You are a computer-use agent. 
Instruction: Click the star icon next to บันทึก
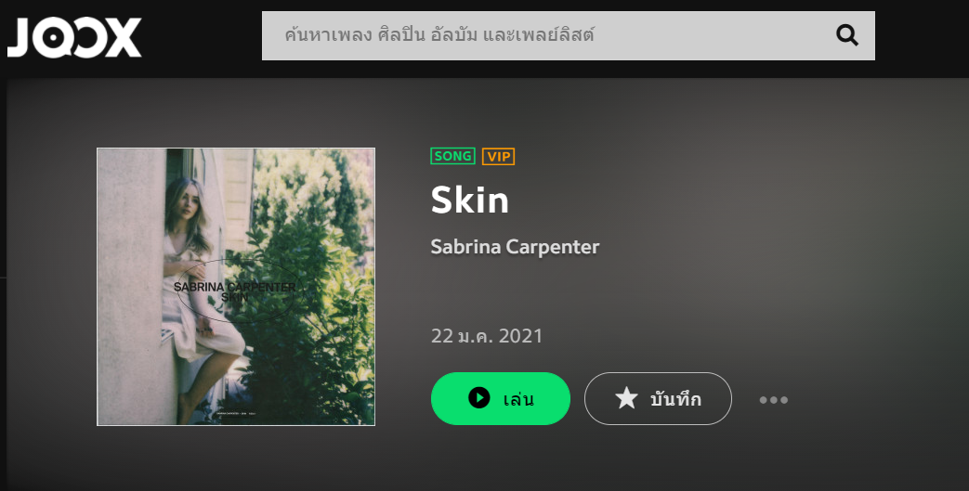click(626, 398)
